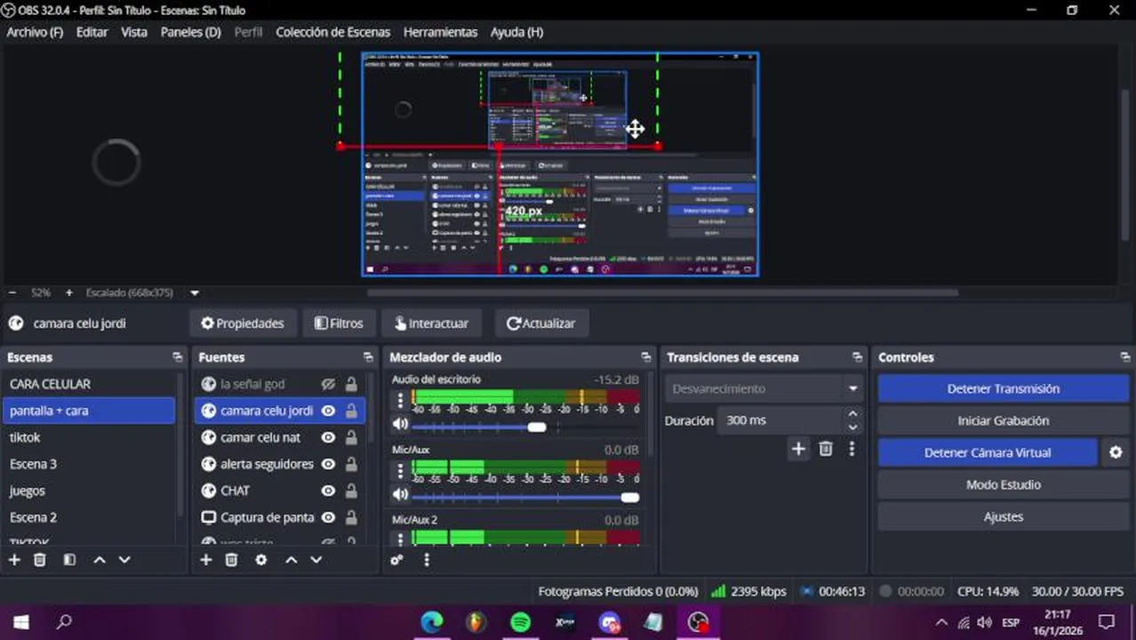Viewport: 1136px width, 640px height.
Task: Click the Actualizar button
Action: click(541, 324)
